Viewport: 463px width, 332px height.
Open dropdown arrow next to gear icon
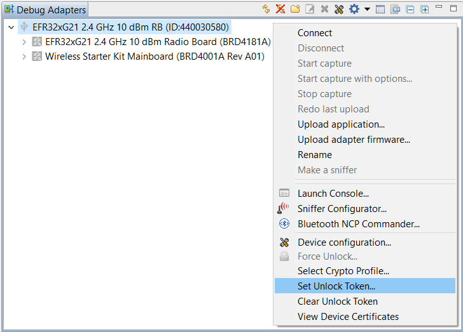coord(367,10)
